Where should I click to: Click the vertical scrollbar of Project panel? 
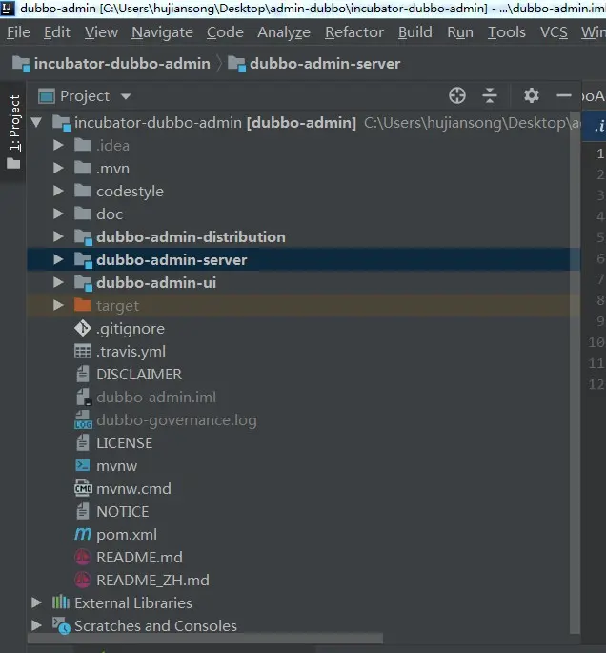point(576,373)
